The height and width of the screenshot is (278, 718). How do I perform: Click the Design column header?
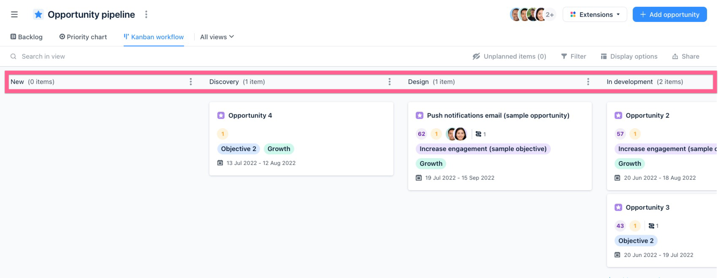coord(431,82)
